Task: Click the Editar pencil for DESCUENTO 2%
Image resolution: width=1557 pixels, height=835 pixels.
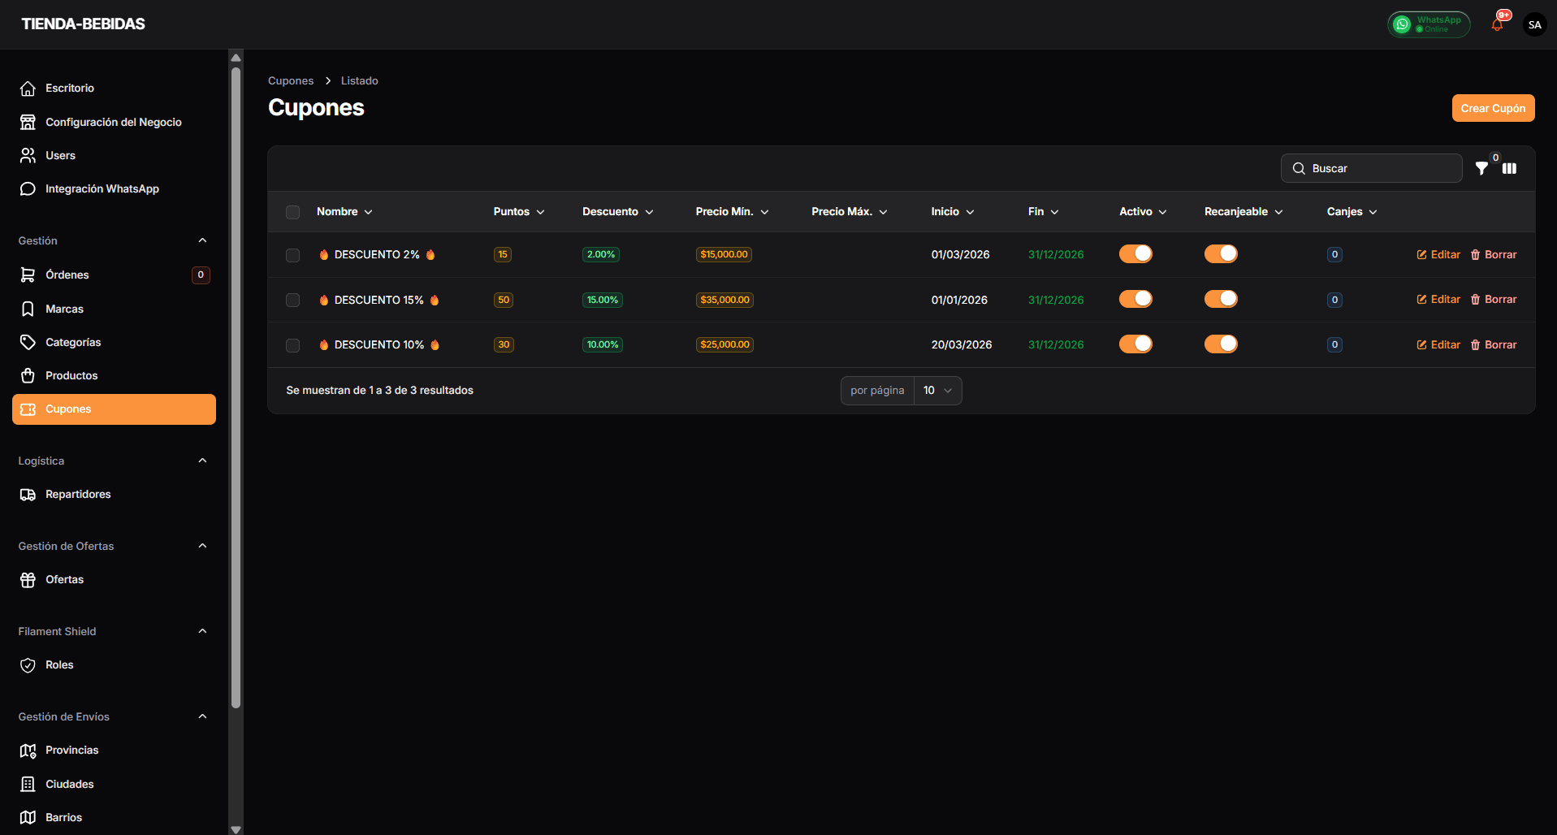Action: pyautogui.click(x=1438, y=254)
